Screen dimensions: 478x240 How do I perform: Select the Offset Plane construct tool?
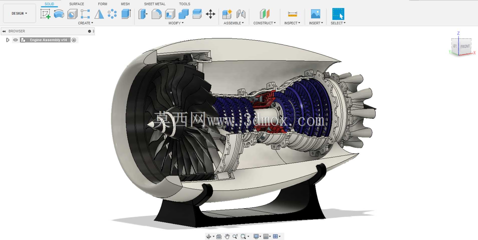[x=265, y=14]
